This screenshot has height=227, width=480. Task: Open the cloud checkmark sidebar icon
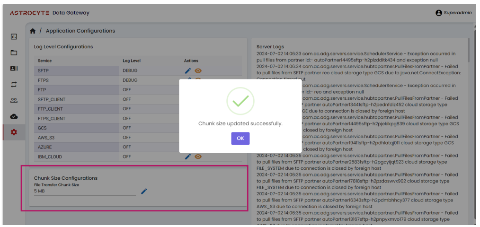[14, 116]
